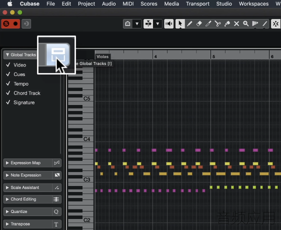
Task: Click bar 6 on the ruler
Action: tap(272, 56)
